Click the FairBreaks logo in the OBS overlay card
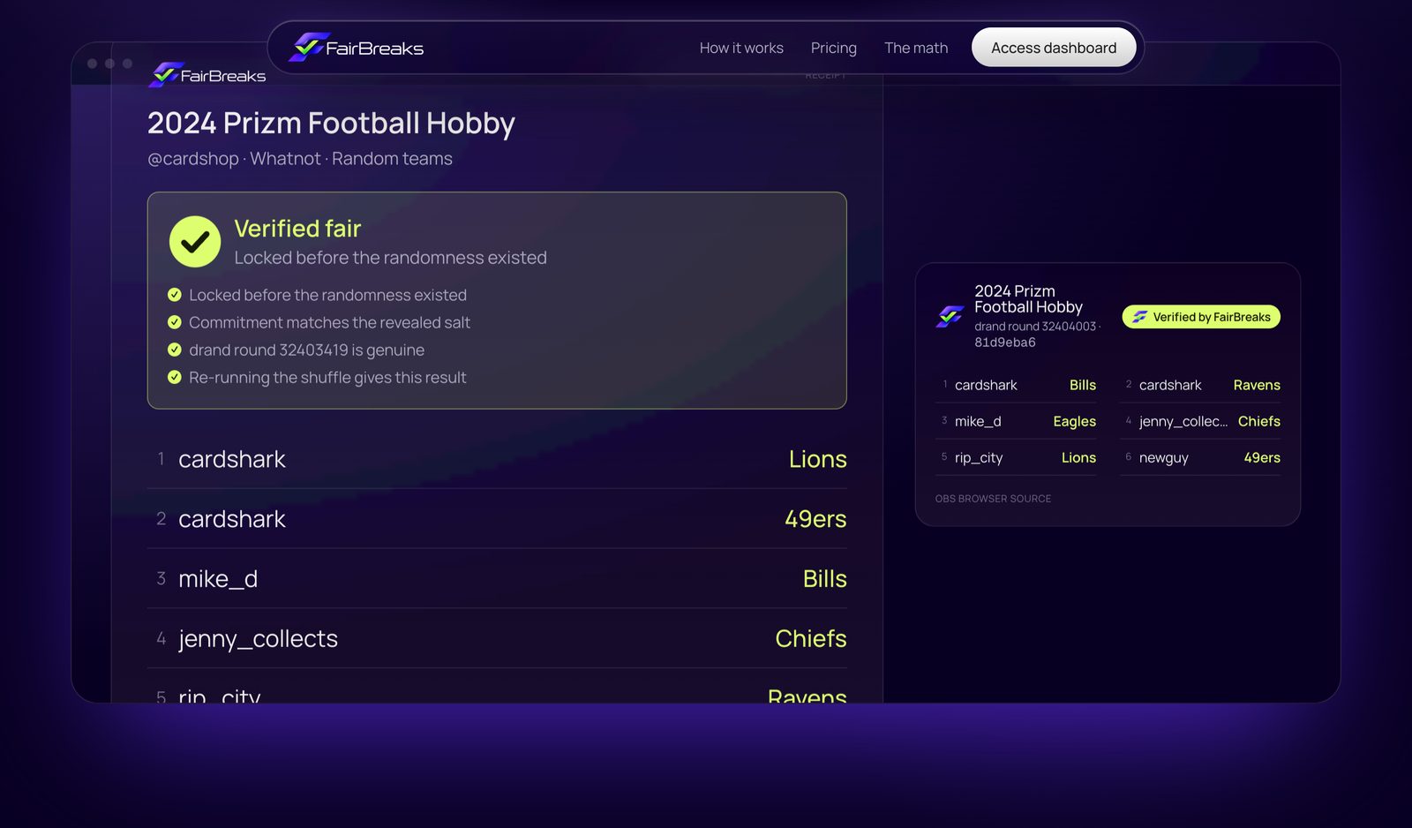1412x828 pixels. pos(950,316)
